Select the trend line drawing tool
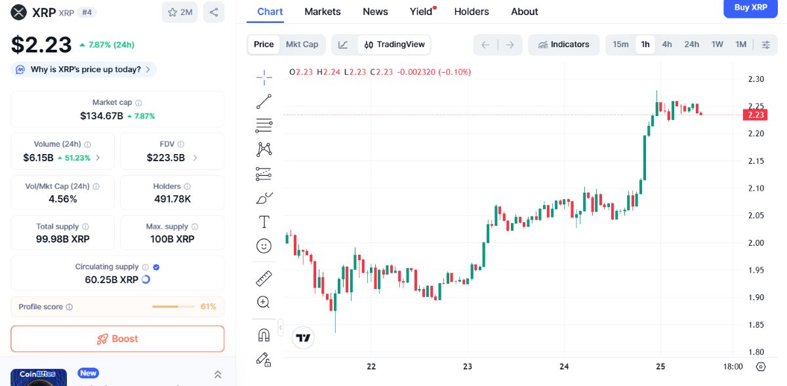 [x=264, y=102]
